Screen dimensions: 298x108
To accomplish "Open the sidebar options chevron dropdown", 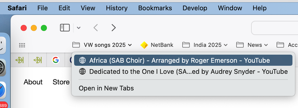I will [x=78, y=28].
